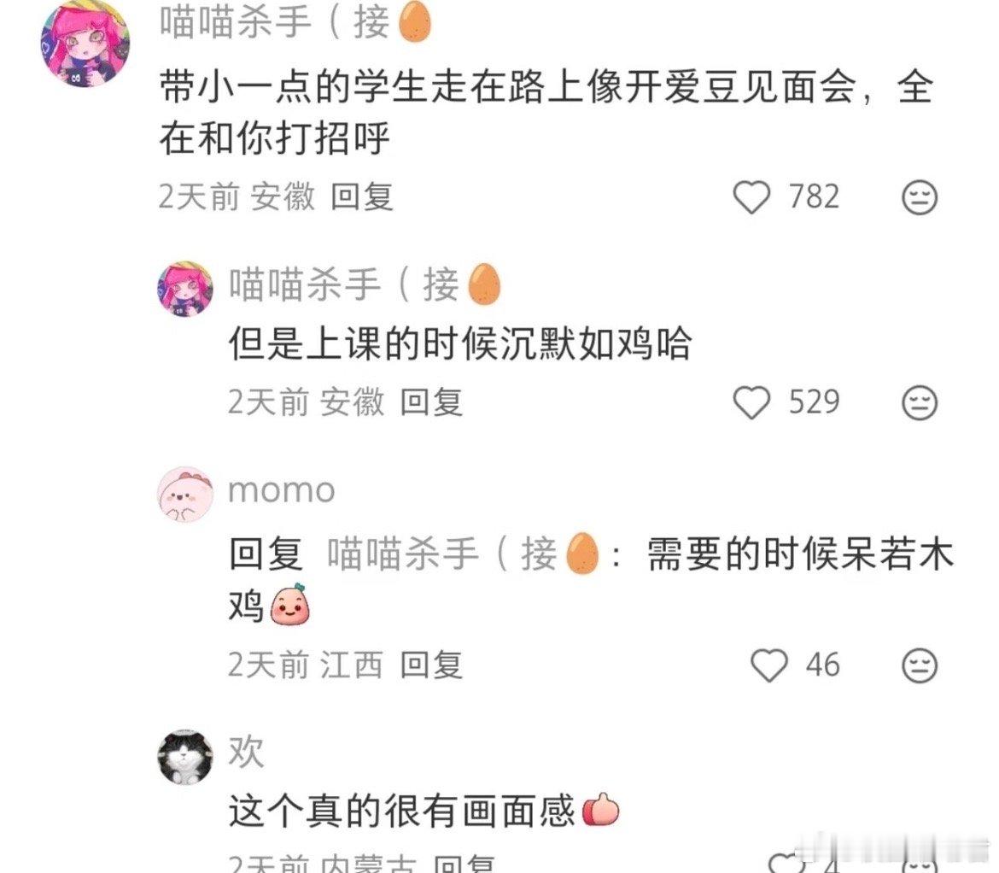Open 喵喵杀手 username at top comment

(295, 22)
